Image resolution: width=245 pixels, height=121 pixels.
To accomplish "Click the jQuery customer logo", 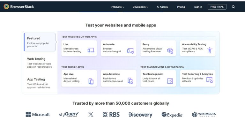I will point(69,114).
